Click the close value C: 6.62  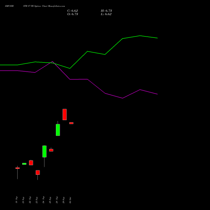coord(73,10)
